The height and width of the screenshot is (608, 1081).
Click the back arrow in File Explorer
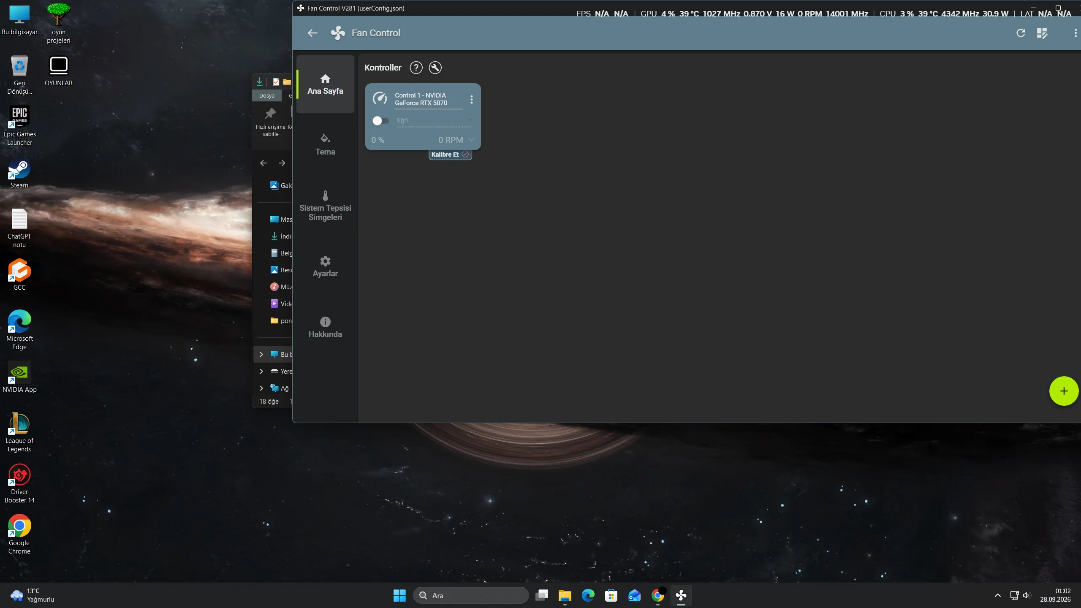coord(263,163)
